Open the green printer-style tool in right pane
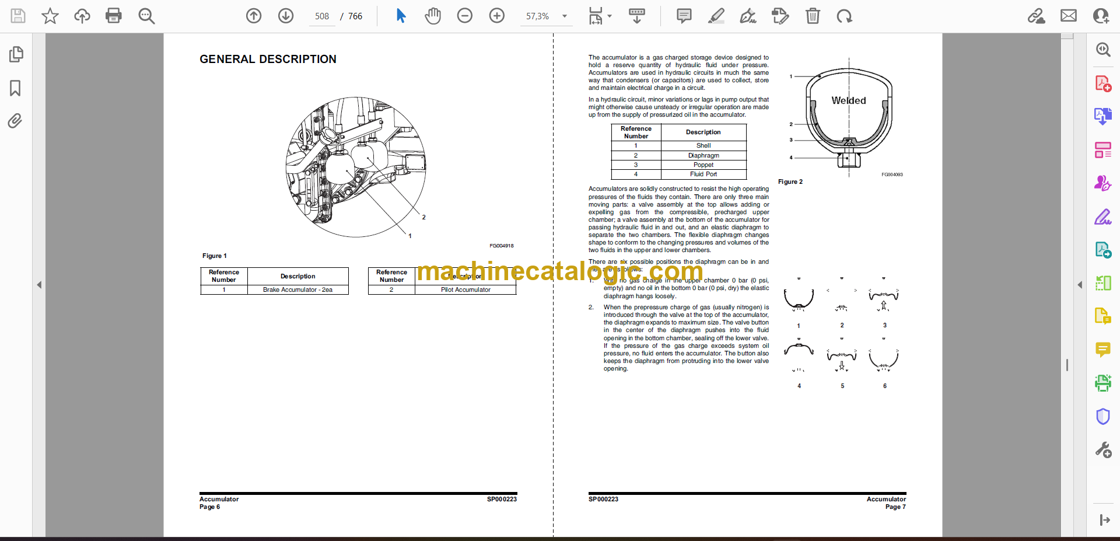The height and width of the screenshot is (541, 1120). (x=1103, y=383)
